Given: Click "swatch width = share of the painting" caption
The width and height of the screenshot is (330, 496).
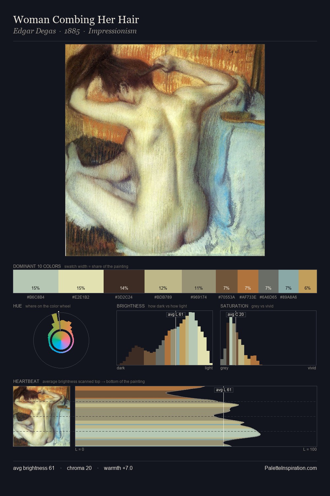Looking at the screenshot, I should [96, 267].
